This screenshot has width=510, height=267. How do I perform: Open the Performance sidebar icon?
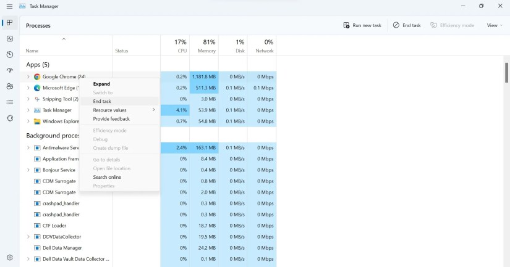coord(10,39)
